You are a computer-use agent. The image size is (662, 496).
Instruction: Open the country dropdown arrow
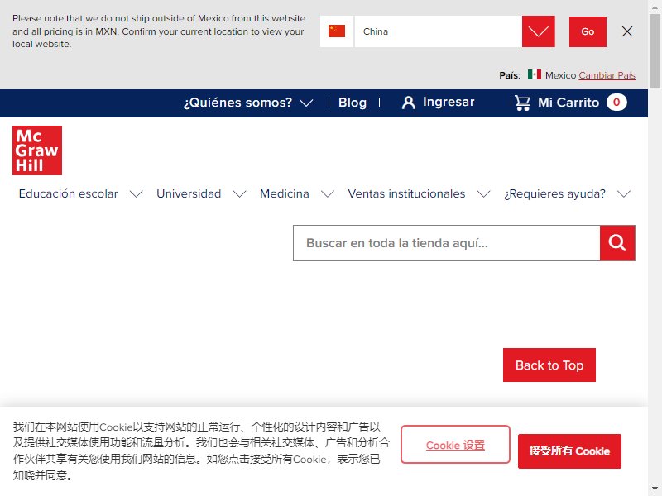click(539, 31)
